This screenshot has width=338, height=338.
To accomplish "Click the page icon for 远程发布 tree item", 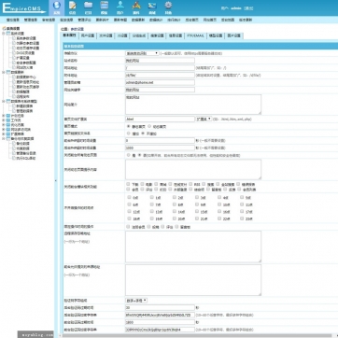I will (14, 96).
